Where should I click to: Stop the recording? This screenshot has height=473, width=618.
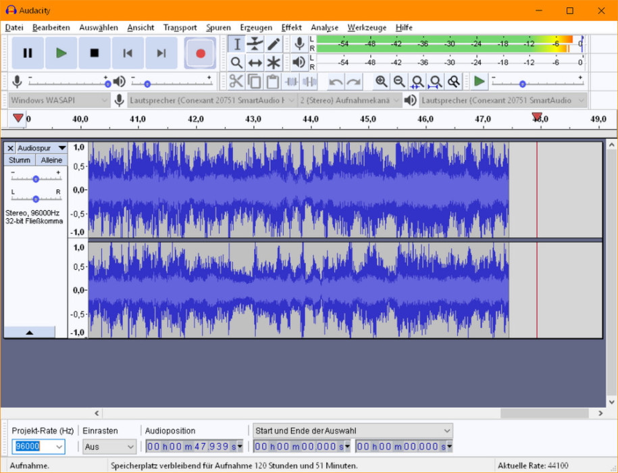[x=94, y=53]
